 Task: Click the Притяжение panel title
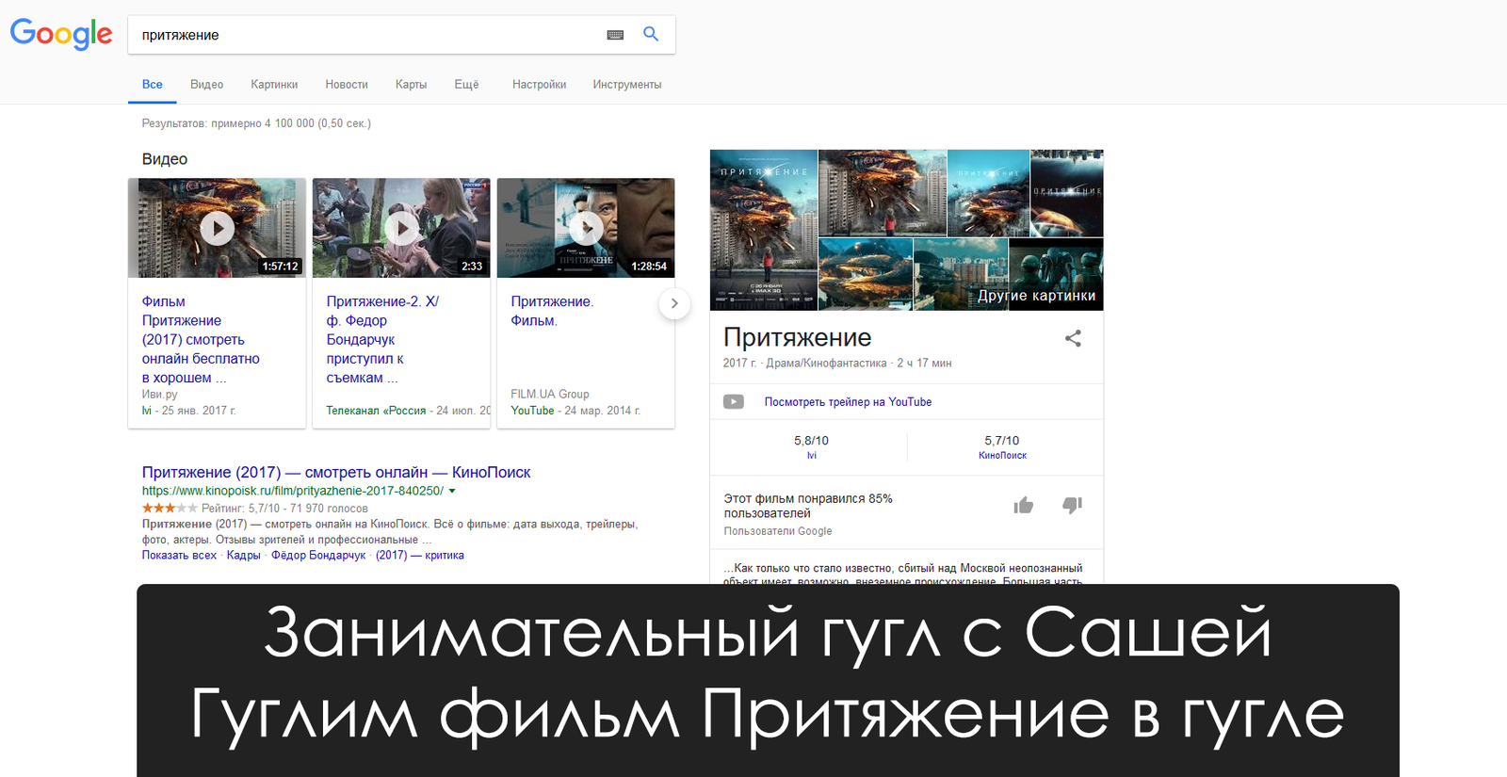[x=798, y=337]
